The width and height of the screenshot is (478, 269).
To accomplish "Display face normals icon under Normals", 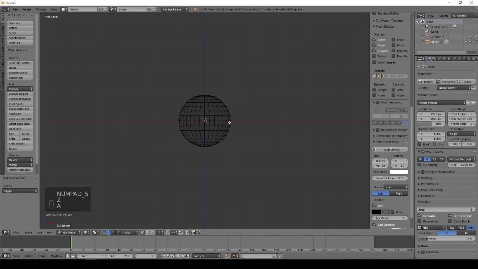I will click(384, 76).
